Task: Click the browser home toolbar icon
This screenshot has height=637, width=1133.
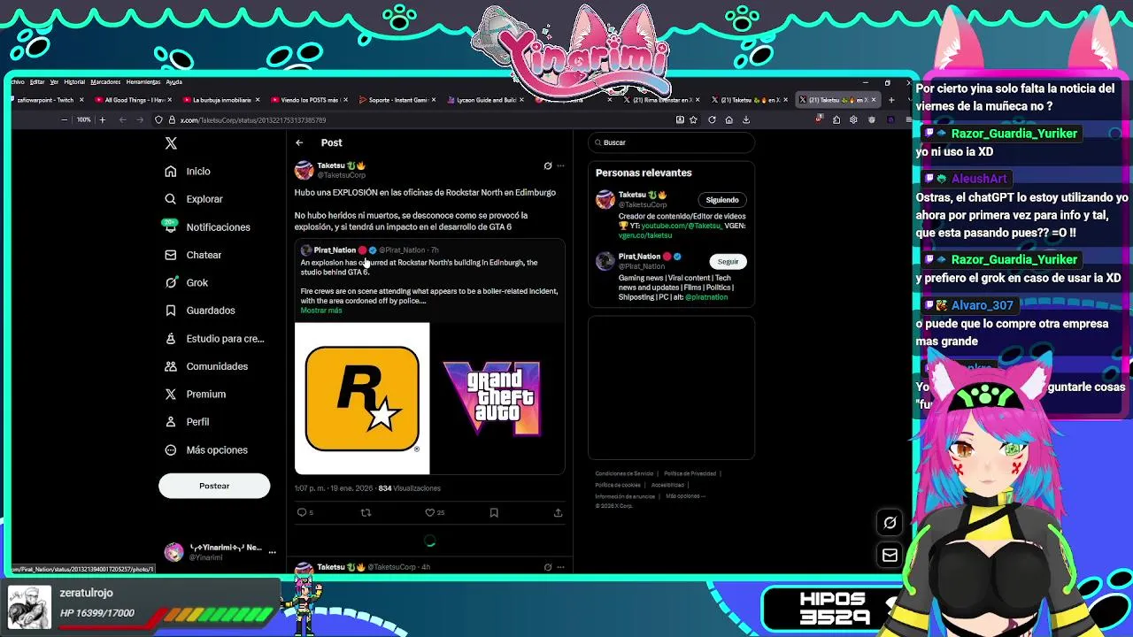Action: [728, 119]
